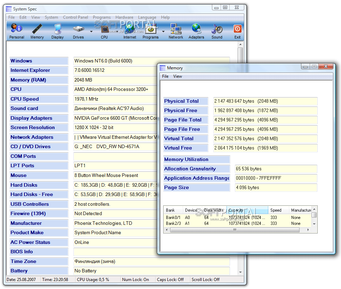Viewport: 341px width, 289px height.
Task: Click the Sound card label button
Action: [39, 108]
